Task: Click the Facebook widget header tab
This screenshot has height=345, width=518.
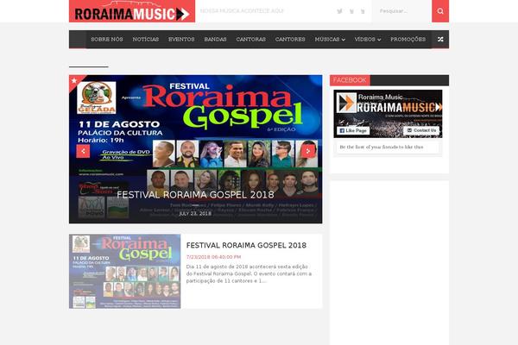Action: coord(350,80)
